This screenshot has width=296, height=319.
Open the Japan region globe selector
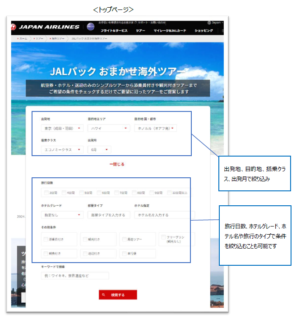tap(215, 23)
